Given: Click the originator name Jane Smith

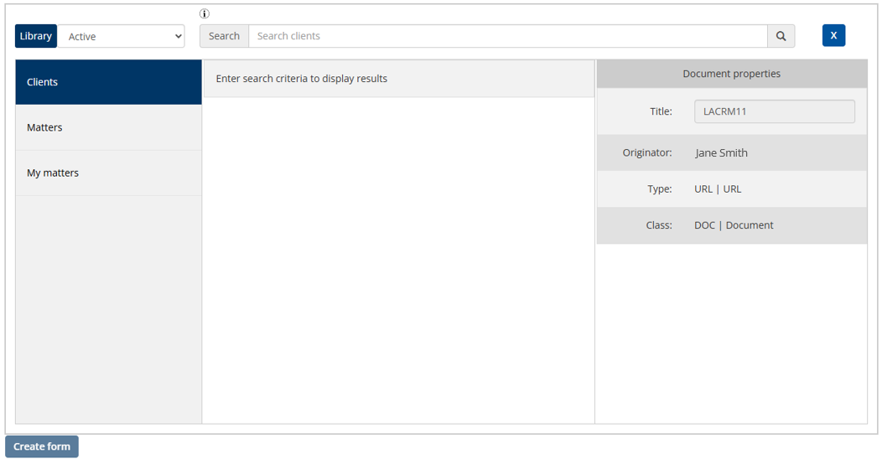Looking at the screenshot, I should click(721, 152).
